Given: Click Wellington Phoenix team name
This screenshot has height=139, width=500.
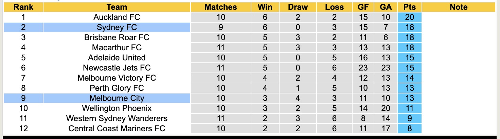Looking at the screenshot, I should click(x=117, y=108).
